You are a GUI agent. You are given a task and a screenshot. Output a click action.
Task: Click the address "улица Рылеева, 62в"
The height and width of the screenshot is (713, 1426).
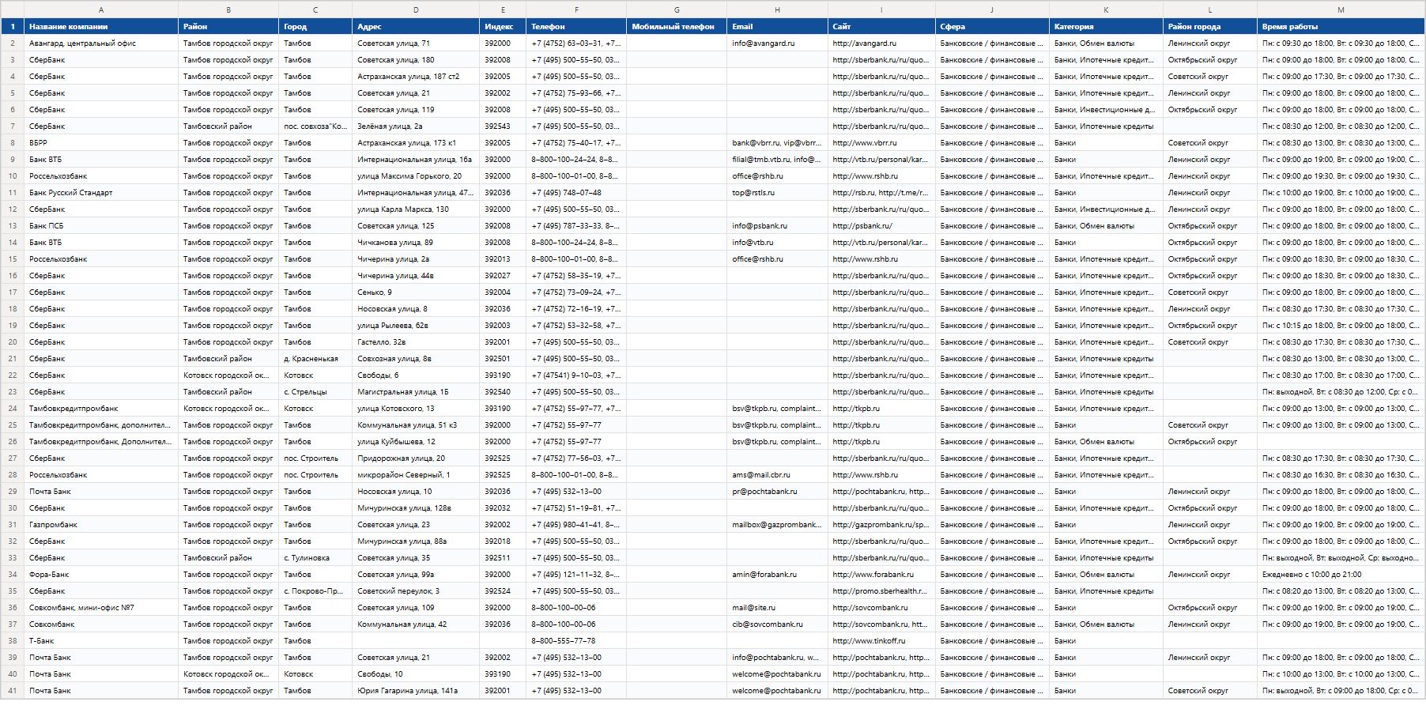tap(416, 326)
